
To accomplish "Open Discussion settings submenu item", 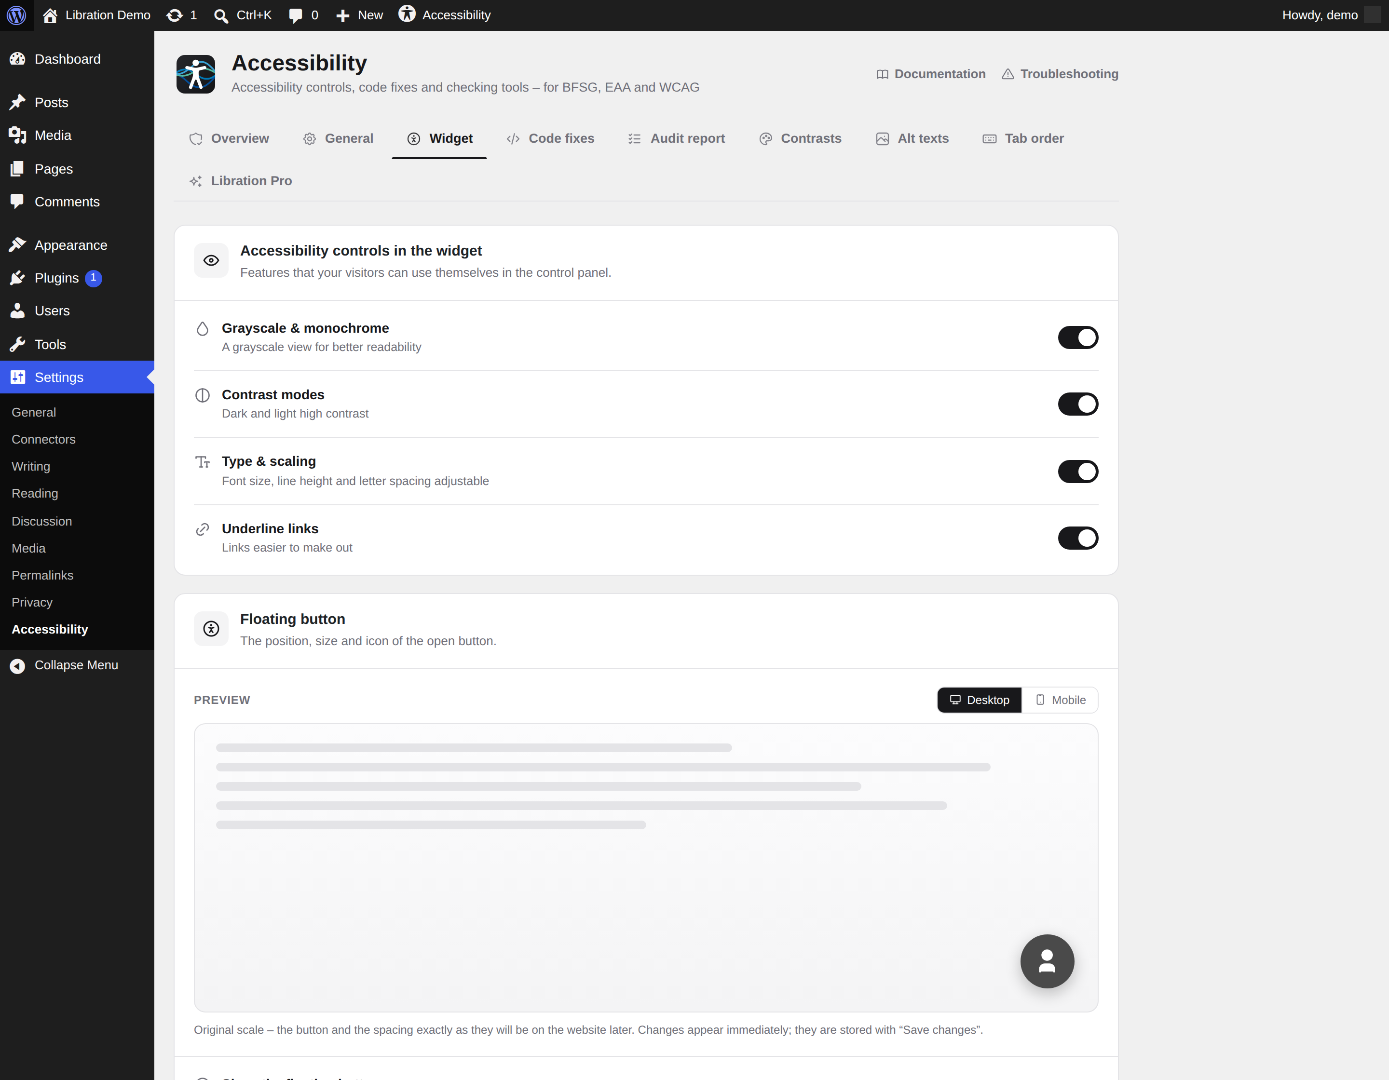I will tap(41, 521).
